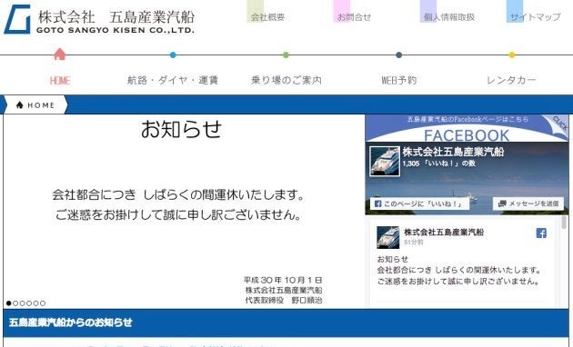The height and width of the screenshot is (347, 573).
Task: Click the このページに「いいね！」 button
Action: tap(419, 203)
